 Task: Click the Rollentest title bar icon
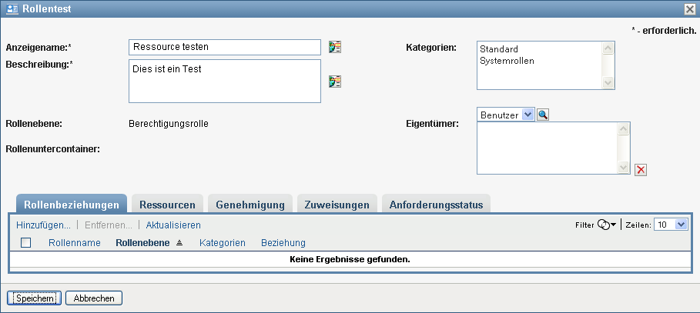point(12,8)
